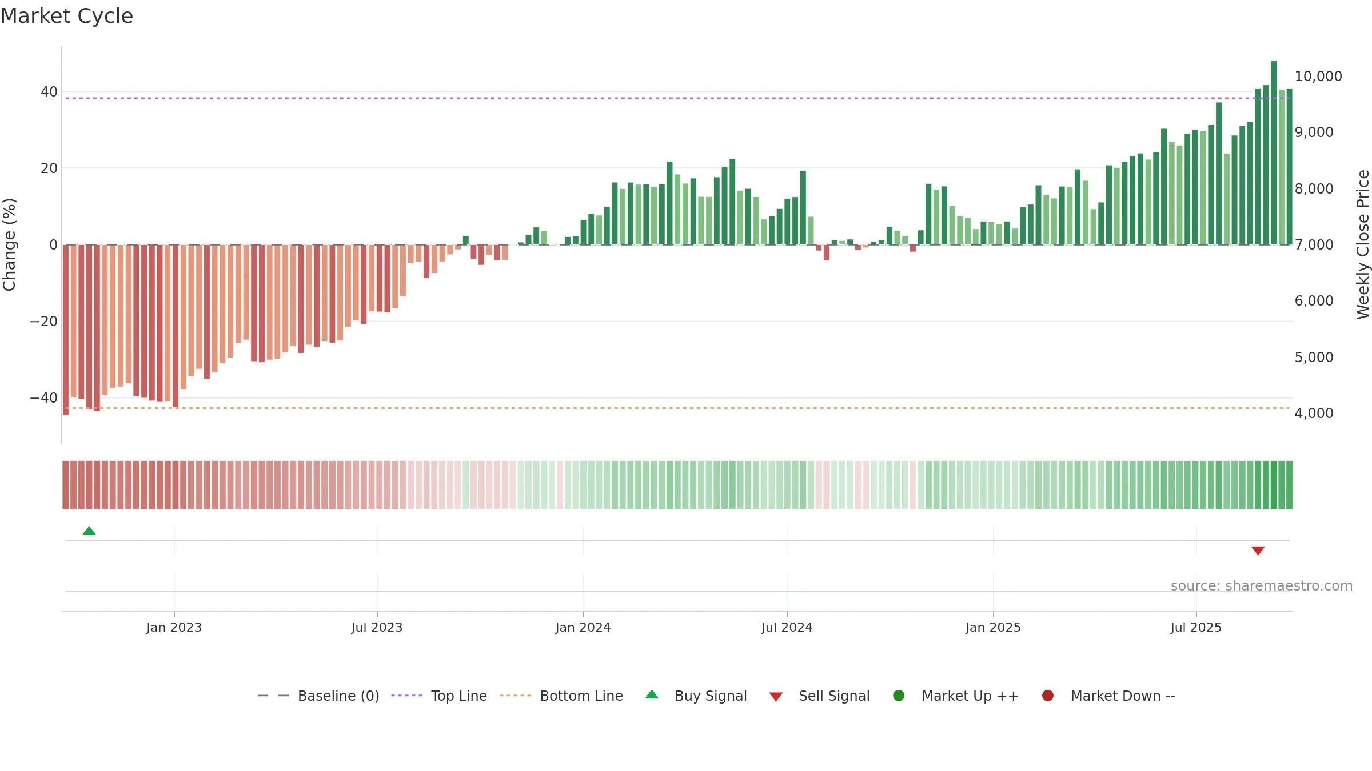Click the 7,000 price axis label

(1314, 245)
